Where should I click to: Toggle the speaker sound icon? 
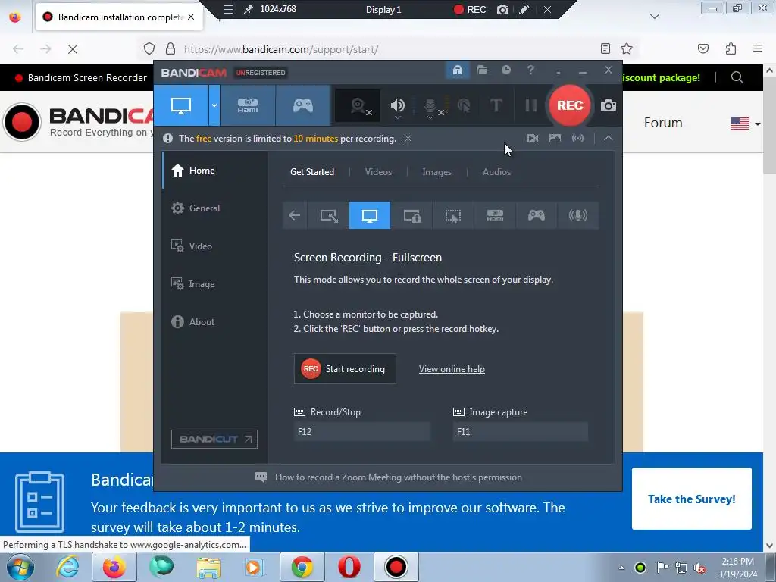(x=397, y=105)
